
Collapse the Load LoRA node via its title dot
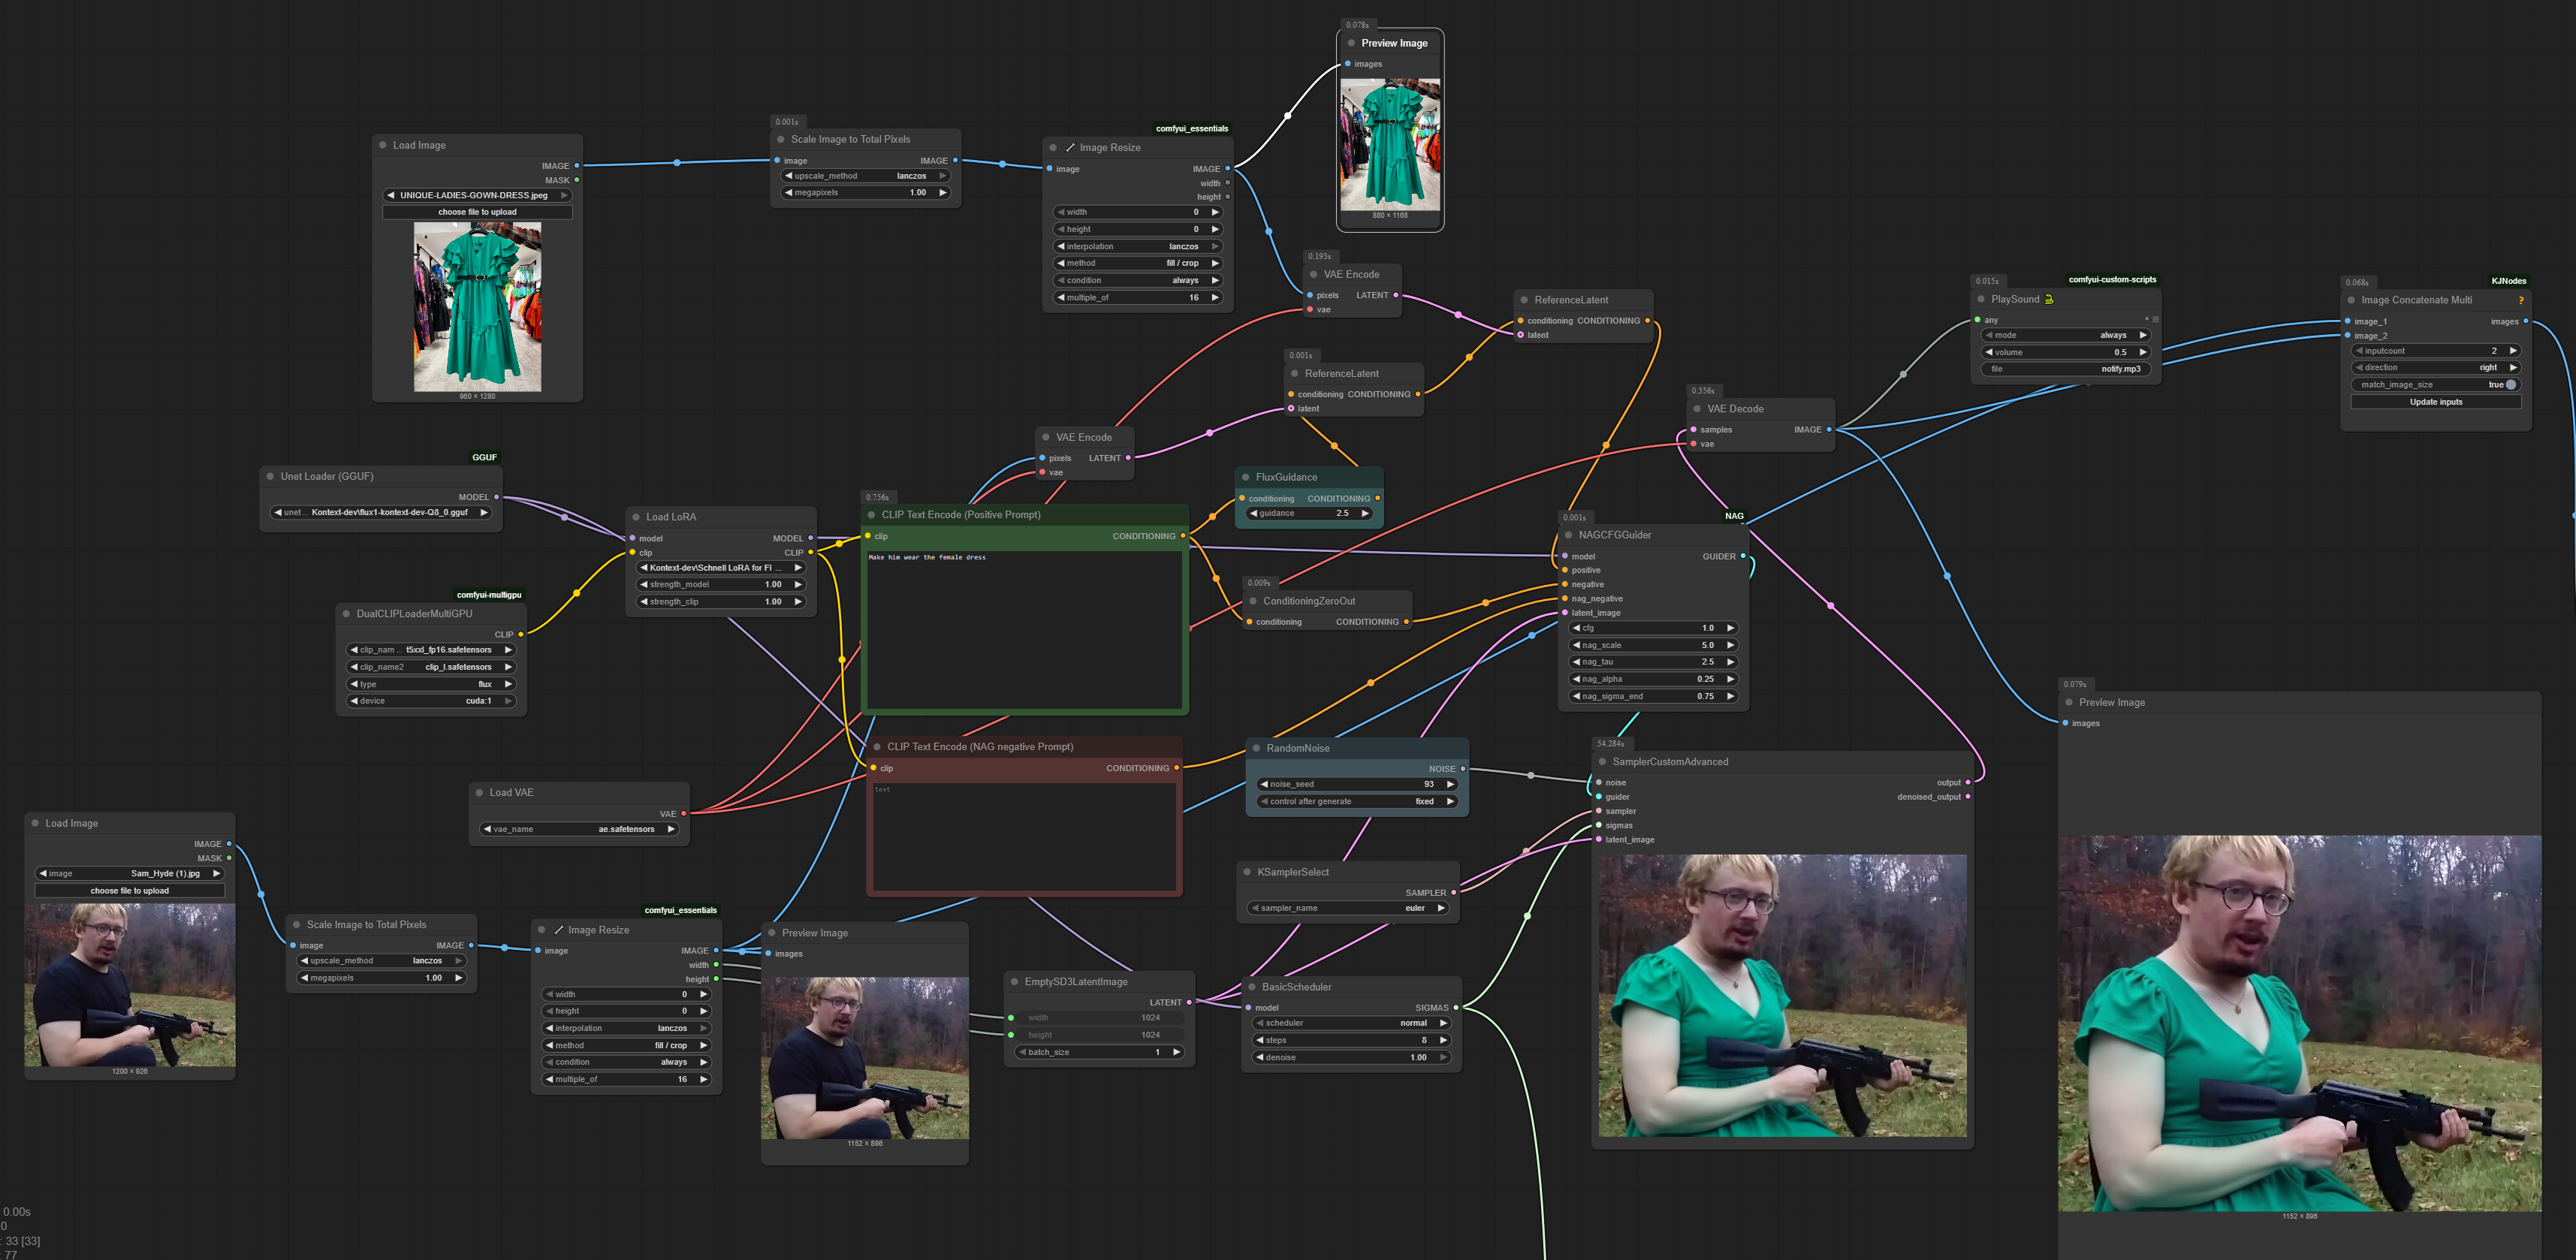636,517
